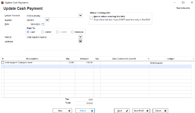195x113 pixels.
Task: Click the Description column header
Action: (32, 59)
